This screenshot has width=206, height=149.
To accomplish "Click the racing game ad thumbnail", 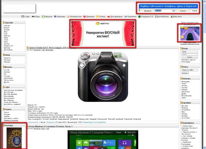I will pyautogui.click(x=190, y=33).
